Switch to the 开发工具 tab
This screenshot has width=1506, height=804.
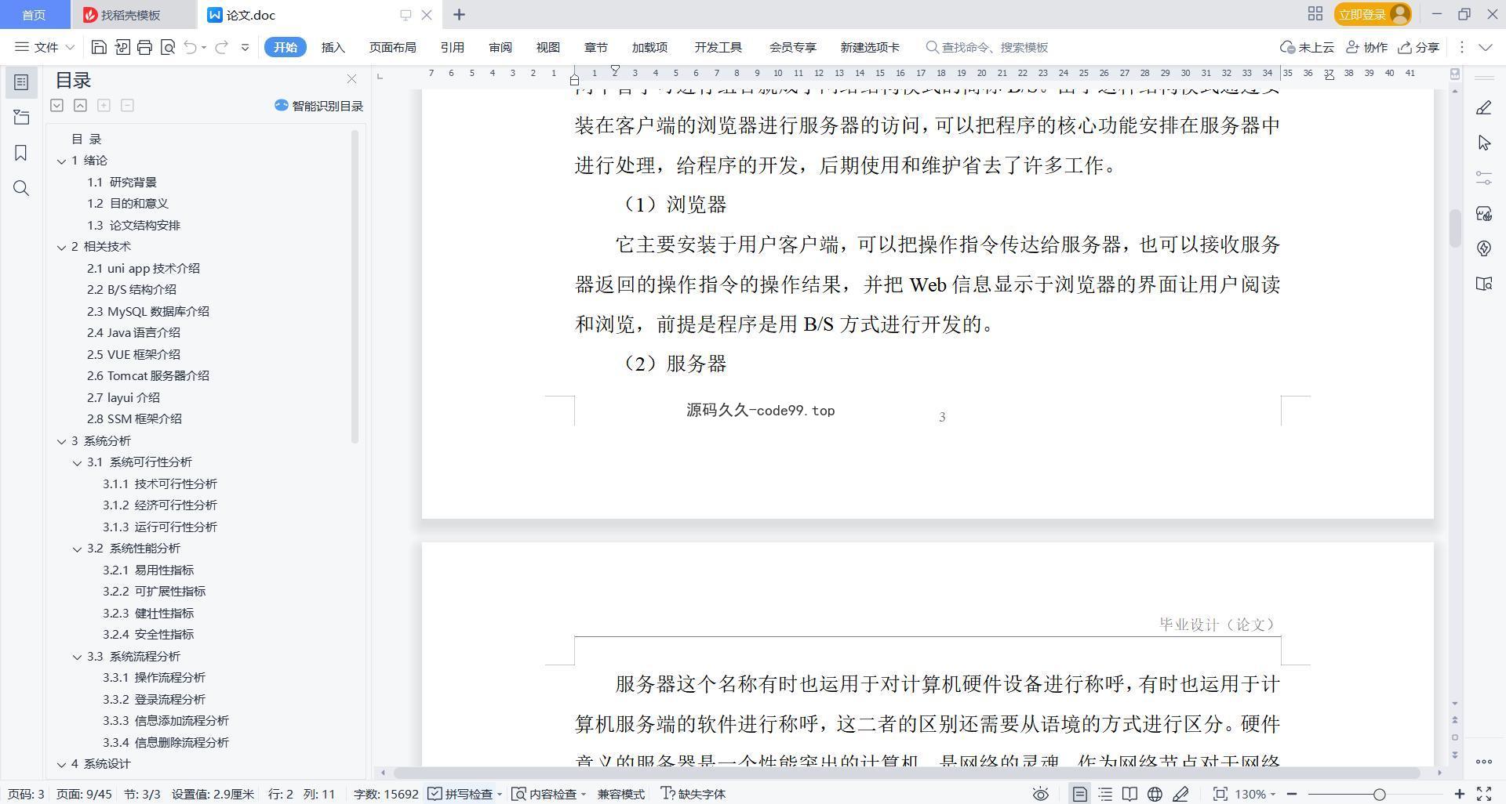[718, 47]
